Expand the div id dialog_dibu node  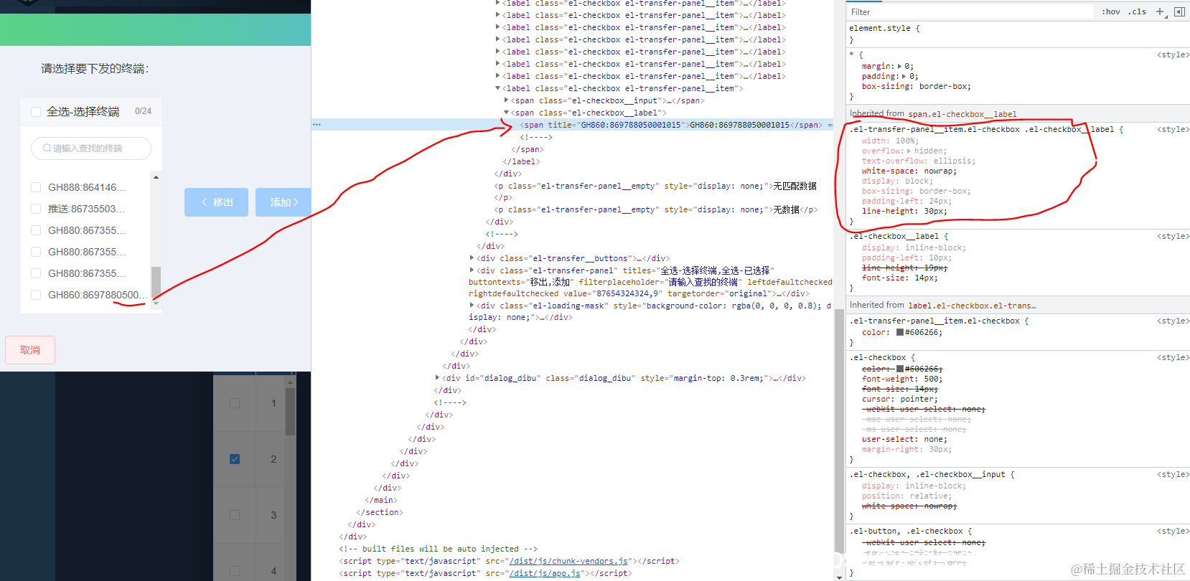(x=438, y=378)
